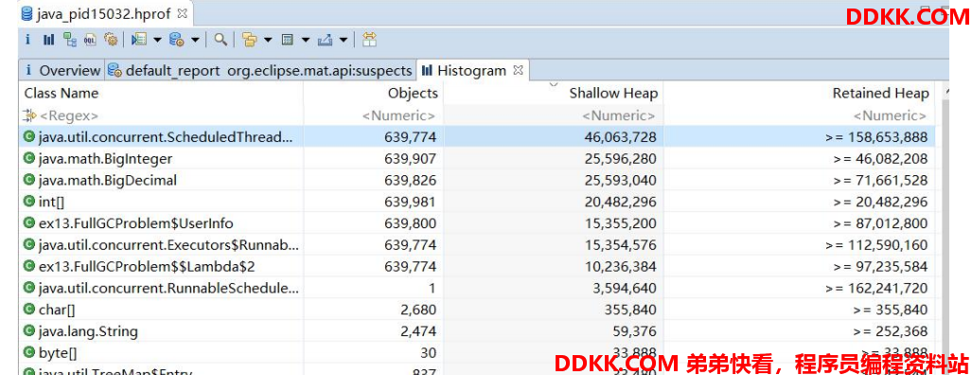Open the Thread Overview gear icon

point(111,41)
